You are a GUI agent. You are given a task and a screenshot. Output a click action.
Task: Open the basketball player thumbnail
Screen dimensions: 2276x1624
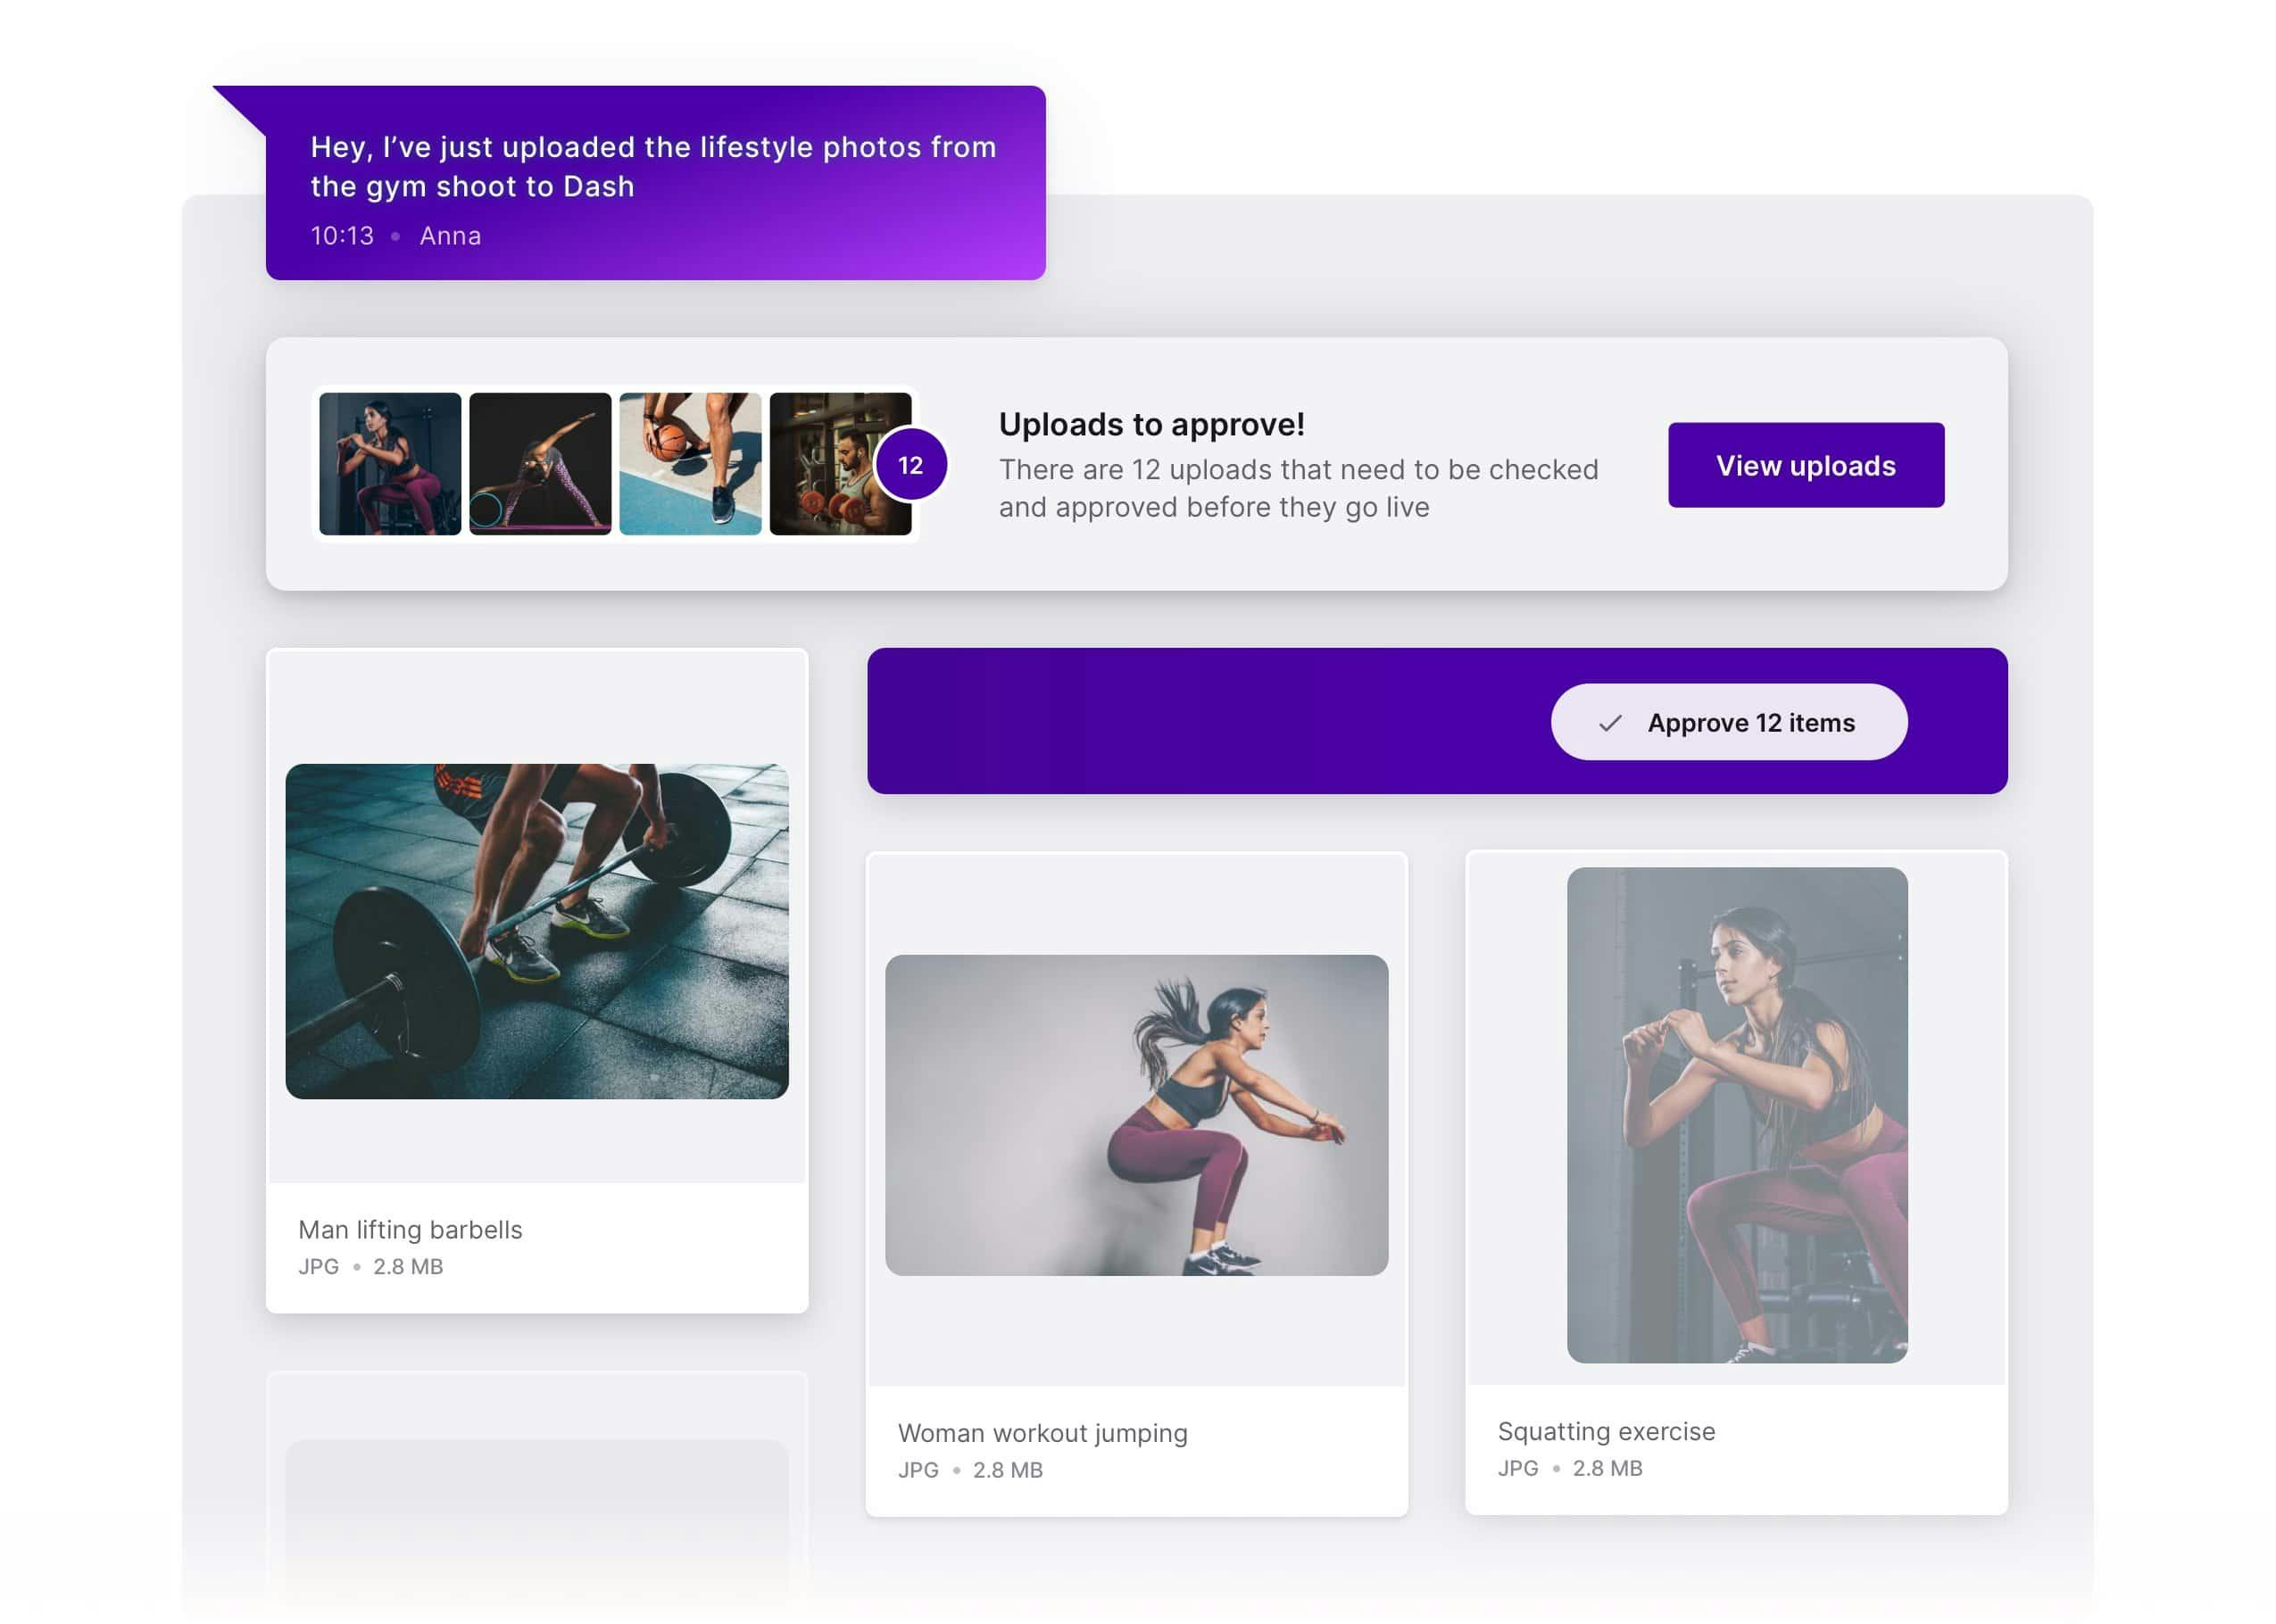[690, 464]
